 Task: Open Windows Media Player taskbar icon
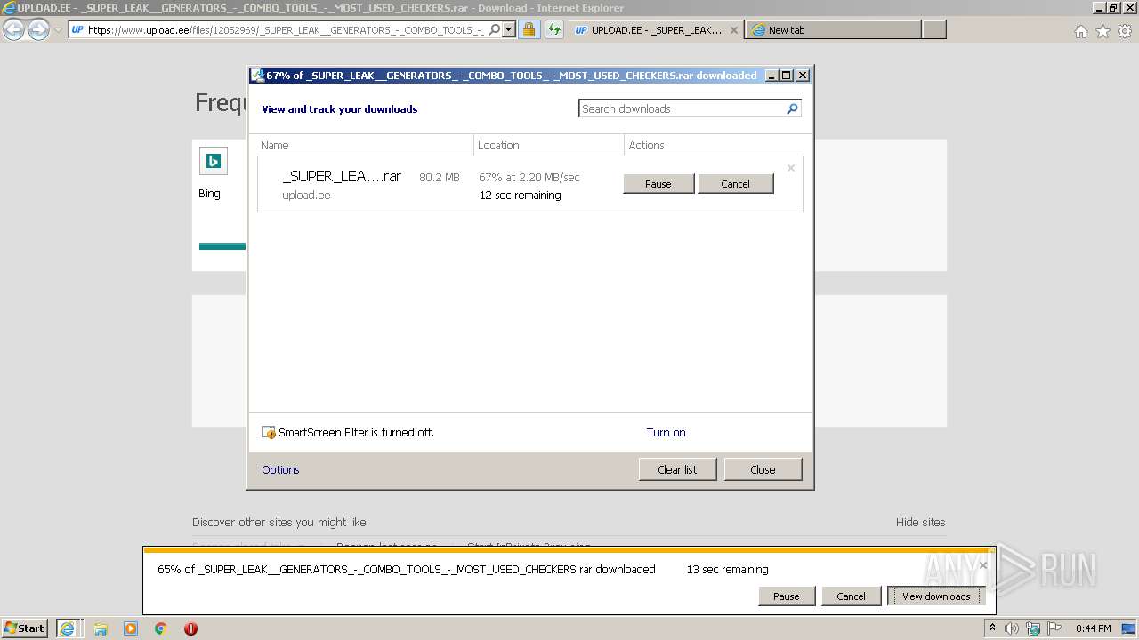[x=131, y=628]
